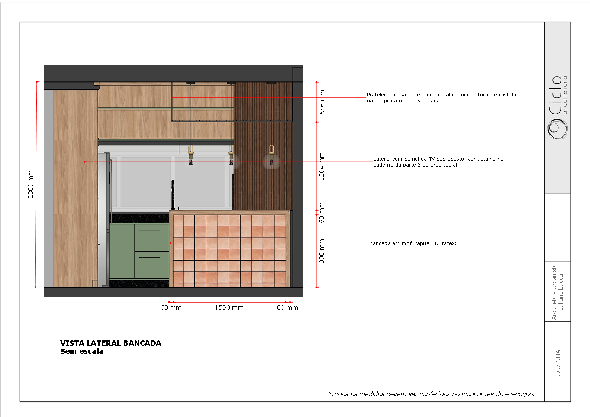Click the 1204 mm dimension label
Screen dimensions: 590x417
[322, 166]
